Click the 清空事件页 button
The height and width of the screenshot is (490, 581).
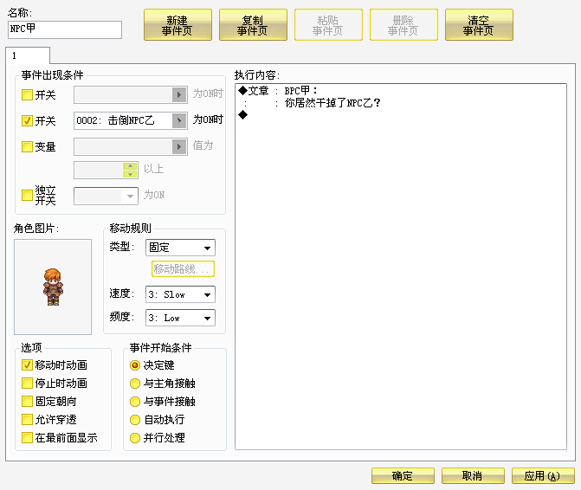[x=479, y=25]
